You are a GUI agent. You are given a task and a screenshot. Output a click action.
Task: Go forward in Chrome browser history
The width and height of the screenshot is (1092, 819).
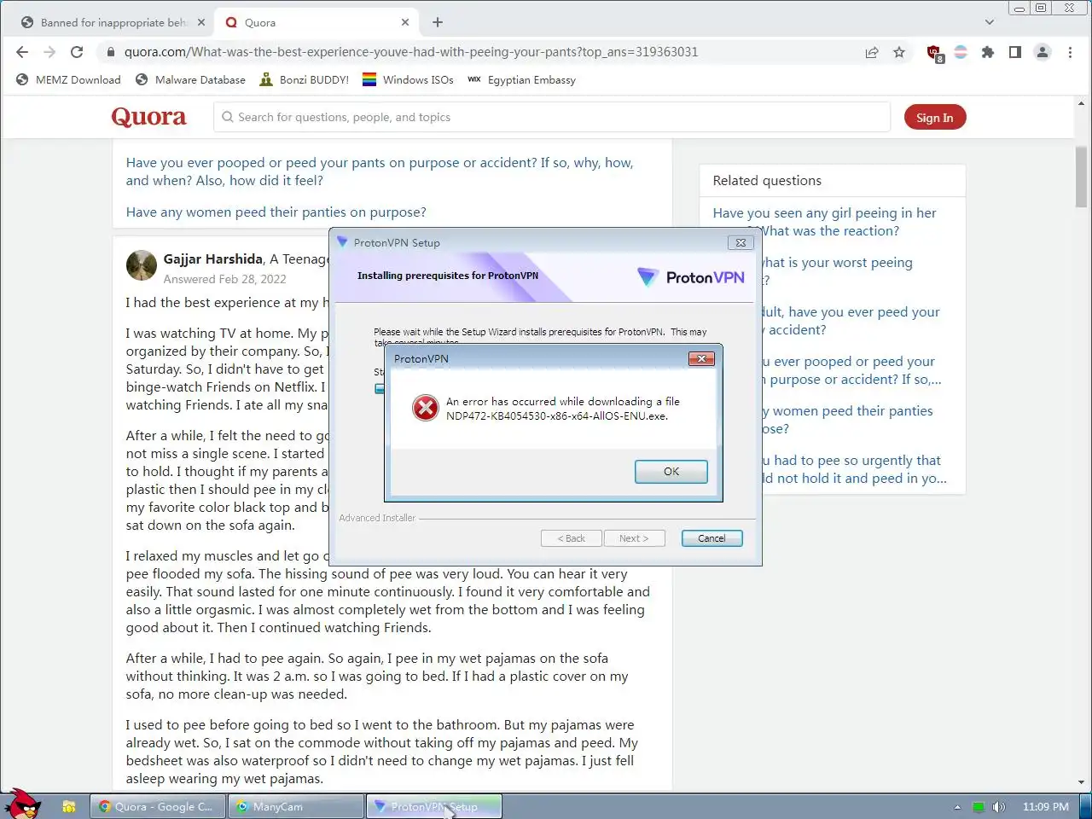tap(49, 52)
